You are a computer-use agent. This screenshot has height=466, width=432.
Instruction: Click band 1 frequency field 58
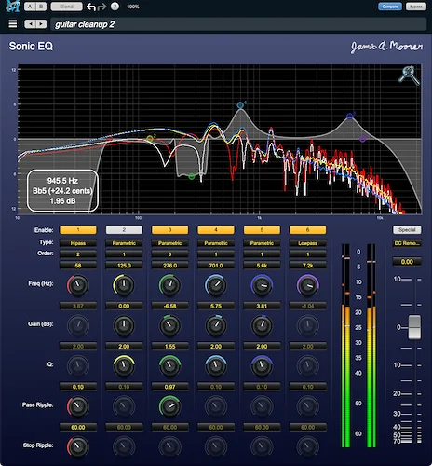click(78, 266)
